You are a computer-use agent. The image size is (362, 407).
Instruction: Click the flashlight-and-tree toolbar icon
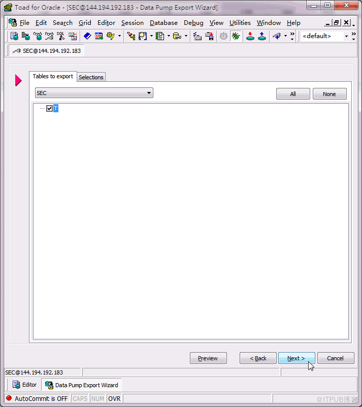(131, 36)
